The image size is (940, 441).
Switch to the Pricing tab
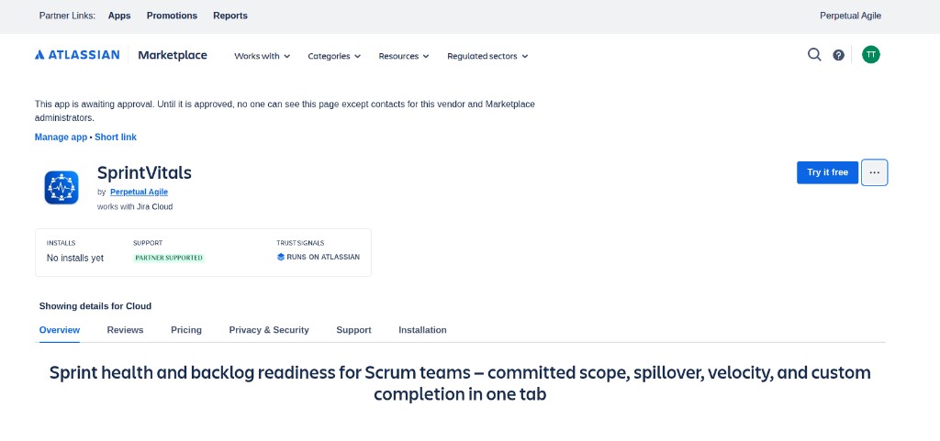pyautogui.click(x=186, y=330)
